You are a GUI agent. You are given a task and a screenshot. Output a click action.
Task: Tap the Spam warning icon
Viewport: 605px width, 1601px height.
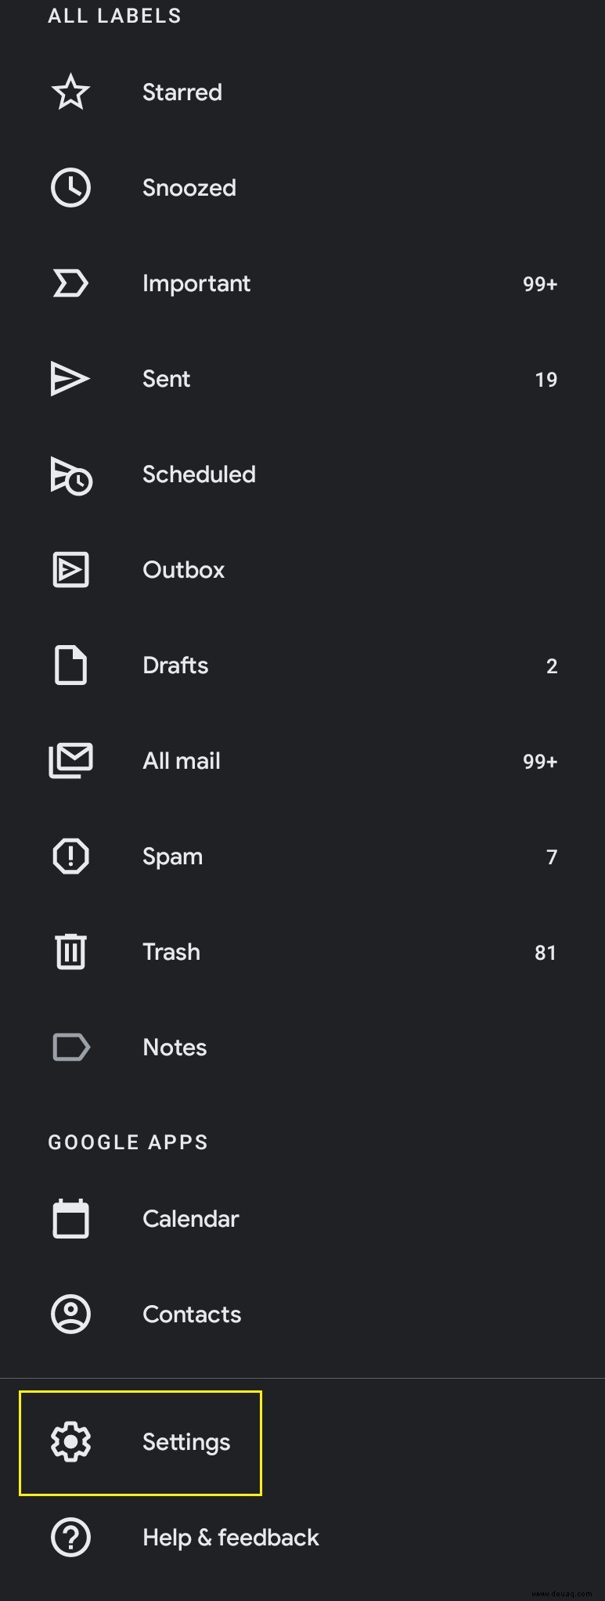tap(70, 856)
